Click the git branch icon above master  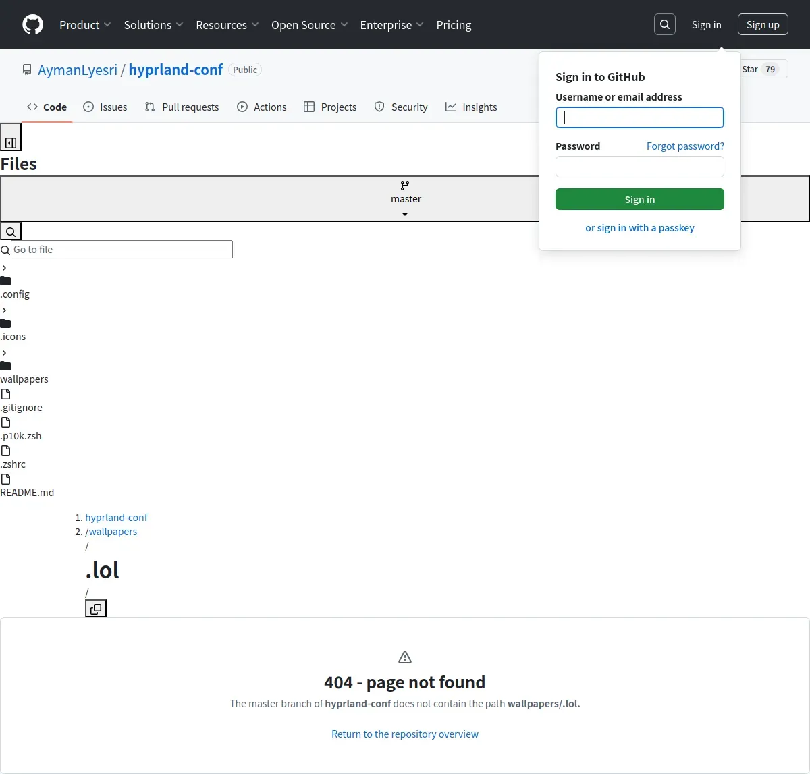[x=405, y=186]
